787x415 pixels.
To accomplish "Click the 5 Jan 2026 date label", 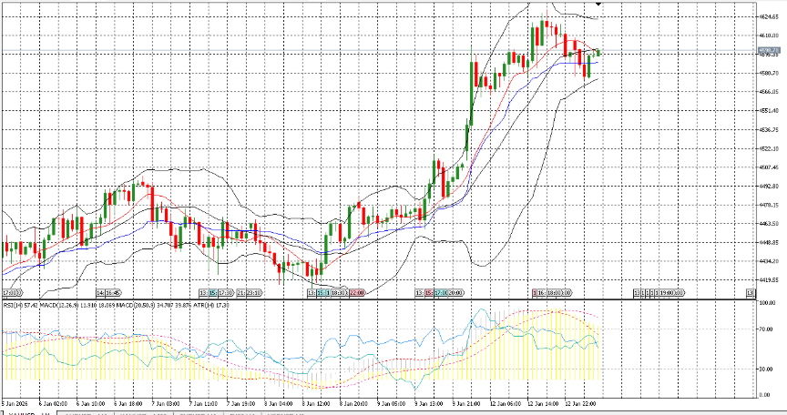I will [16, 403].
